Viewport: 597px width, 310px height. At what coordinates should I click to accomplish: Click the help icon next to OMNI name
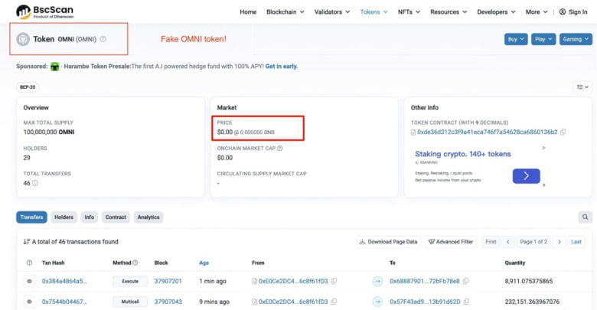click(103, 39)
